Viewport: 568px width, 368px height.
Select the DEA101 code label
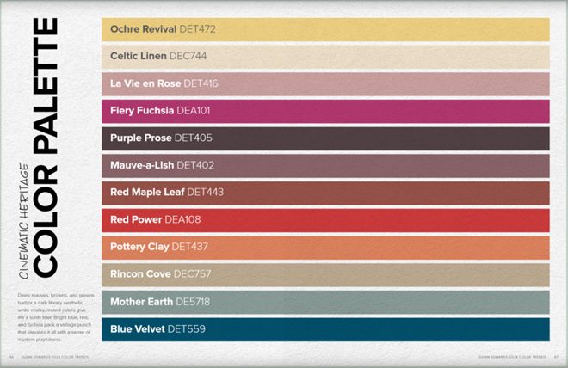tap(194, 111)
